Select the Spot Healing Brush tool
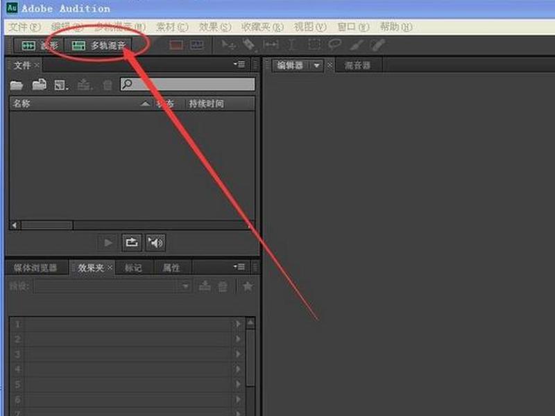Image resolution: width=555 pixels, height=416 pixels. click(377, 45)
